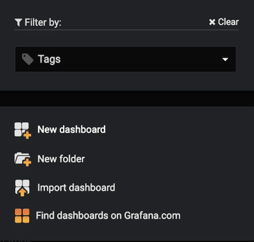Open the Tags filter dropdown

click(x=125, y=59)
